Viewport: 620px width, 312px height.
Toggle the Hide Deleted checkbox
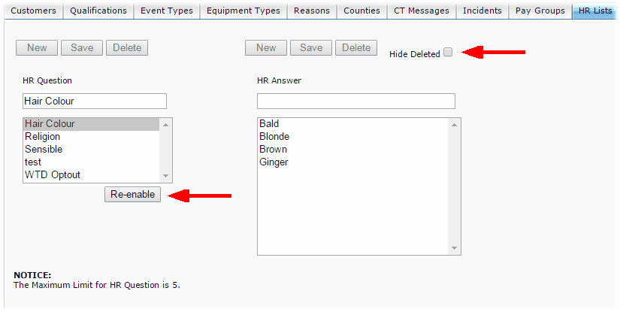coord(448,53)
